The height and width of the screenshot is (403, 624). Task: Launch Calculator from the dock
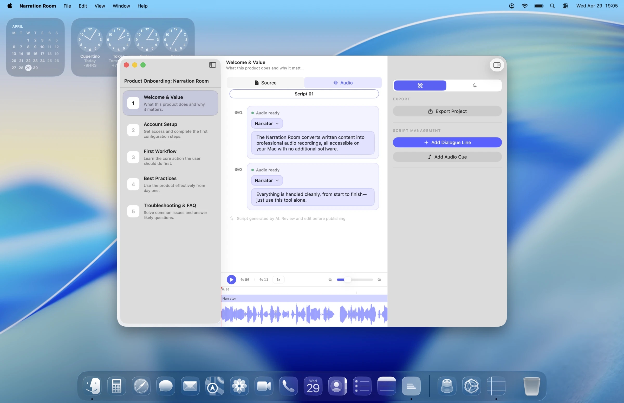[x=116, y=386]
